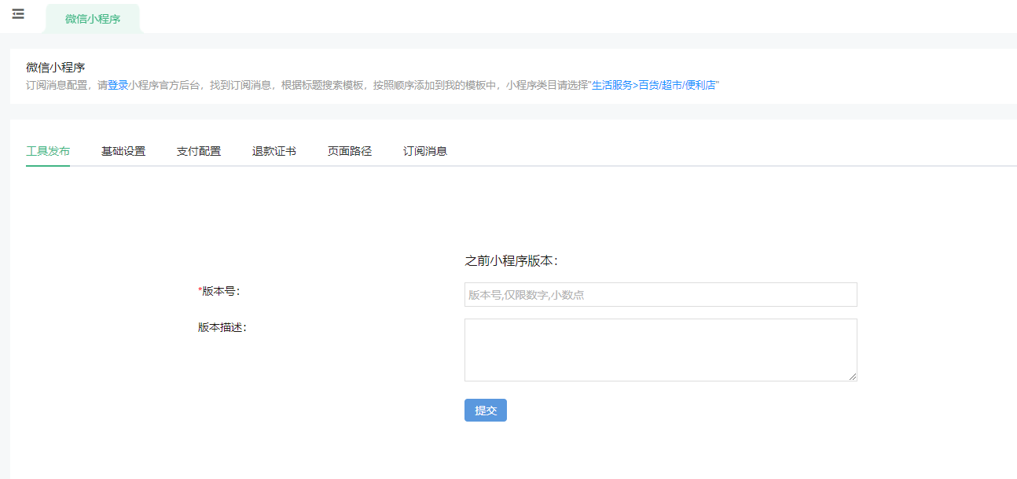Image resolution: width=1017 pixels, height=479 pixels.
Task: Open the 退款证书 tab
Action: [x=274, y=151]
